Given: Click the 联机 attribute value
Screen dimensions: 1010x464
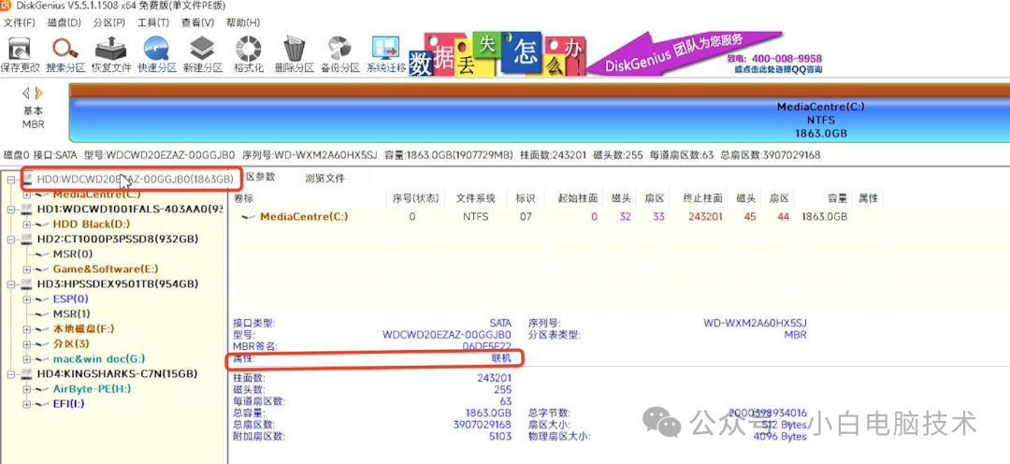Looking at the screenshot, I should 501,358.
